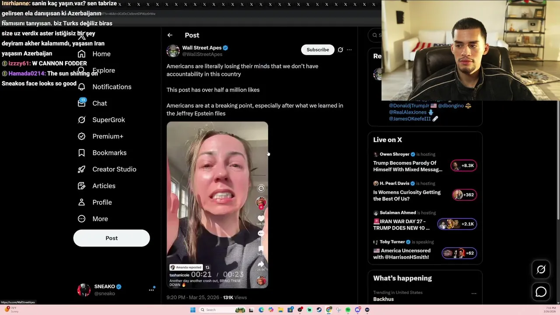
Task: Open Bookmarks in the sidebar
Action: click(102, 153)
